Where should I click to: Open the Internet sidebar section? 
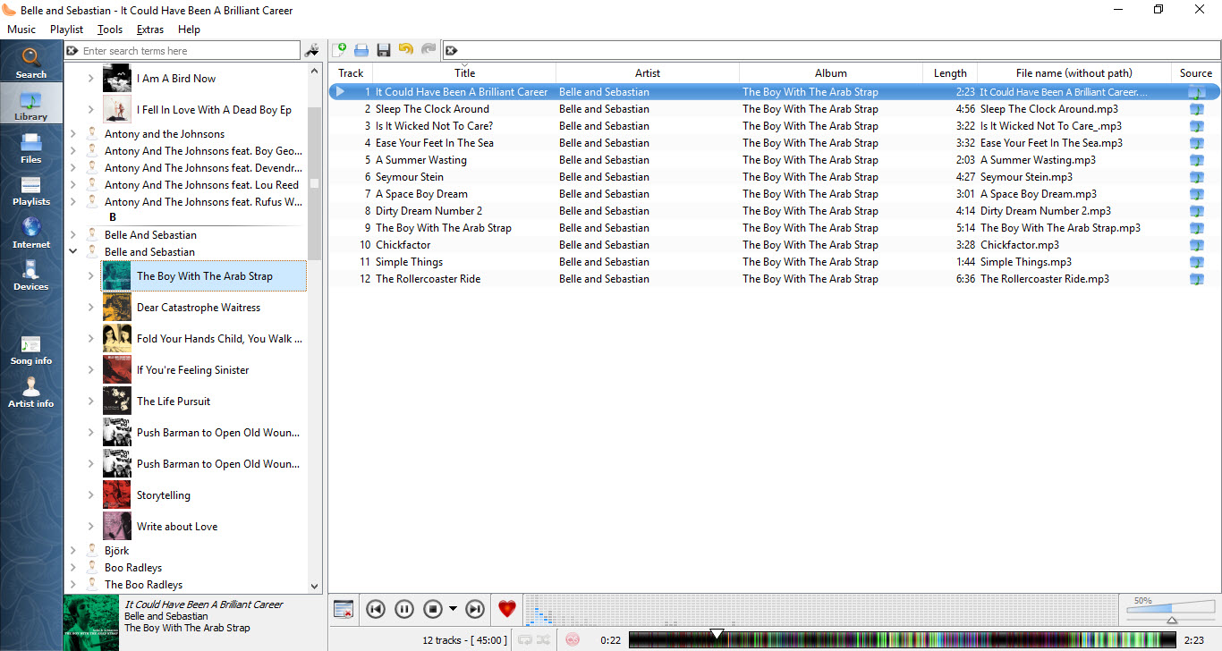pyautogui.click(x=31, y=232)
